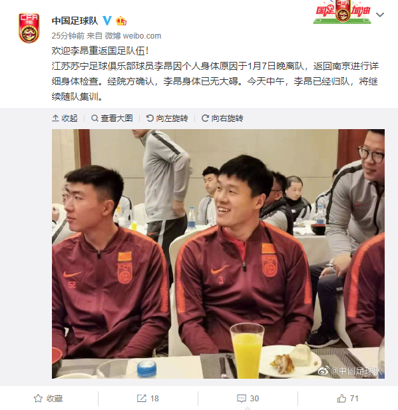The height and width of the screenshot is (410, 398).
Task: Rotate image left with 向左旋转
Action: [167, 118]
